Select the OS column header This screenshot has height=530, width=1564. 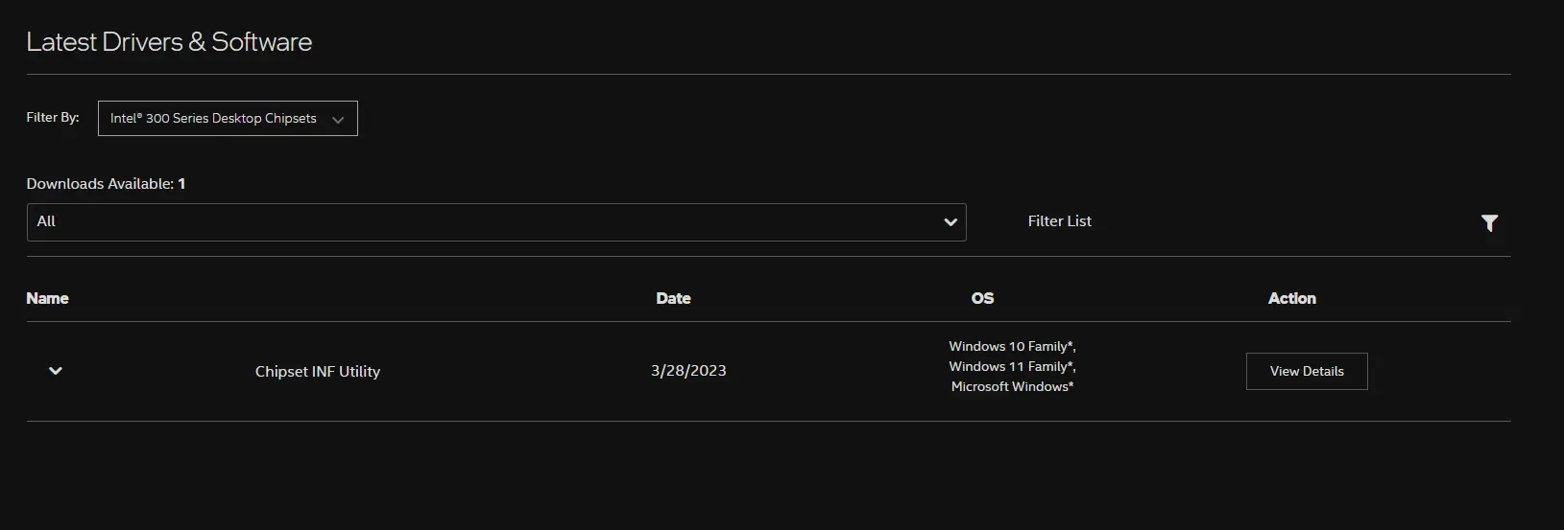[x=982, y=298]
